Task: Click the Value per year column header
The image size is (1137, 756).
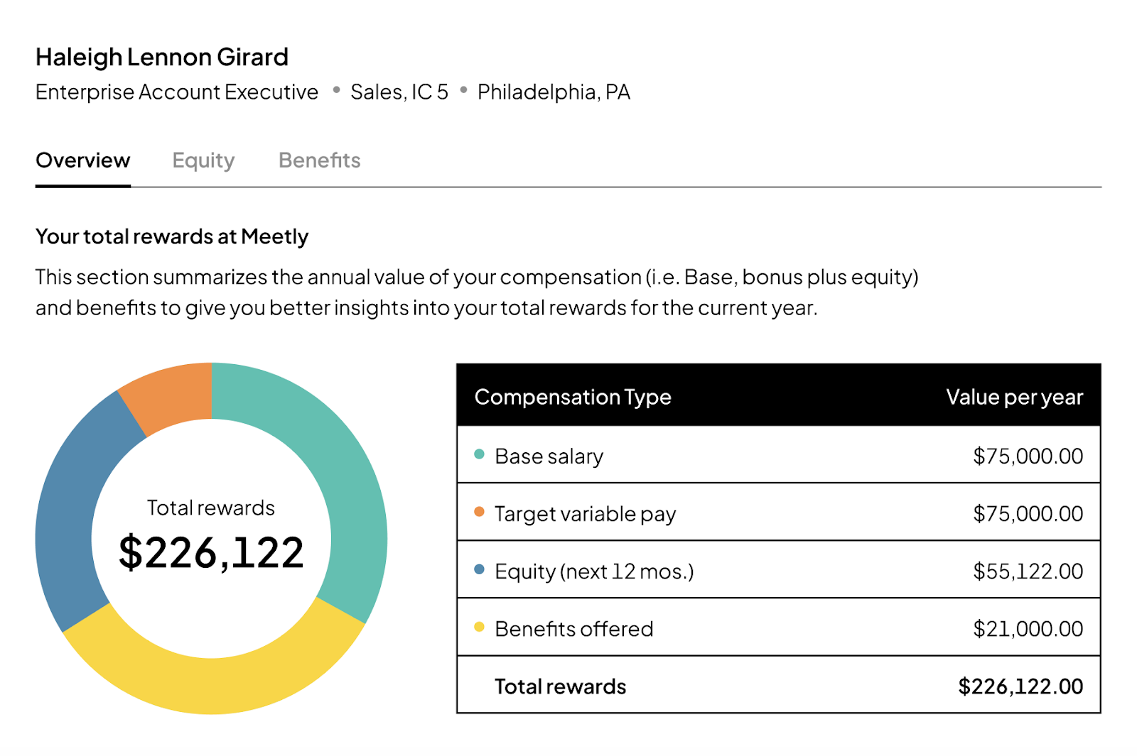Action: pyautogui.click(x=1014, y=397)
